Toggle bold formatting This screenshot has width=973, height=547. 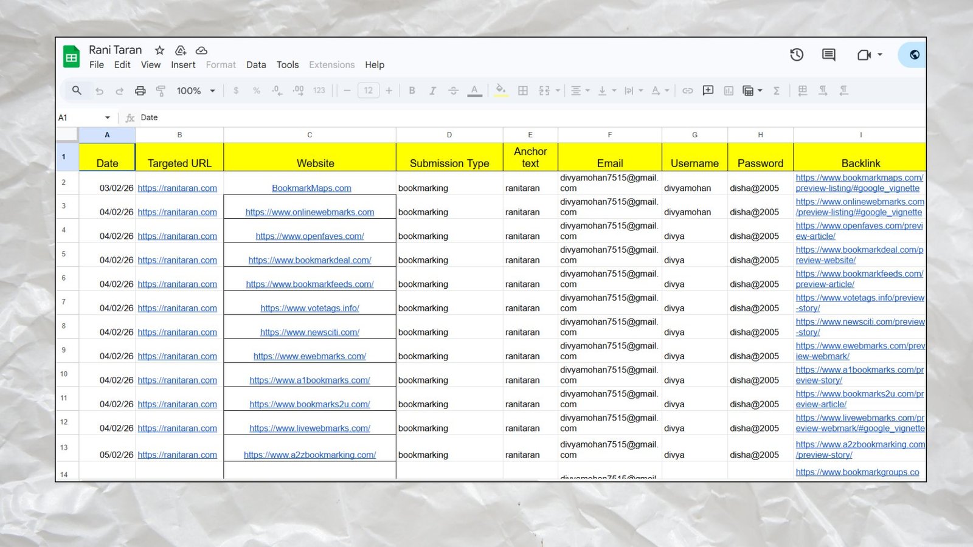pyautogui.click(x=412, y=91)
